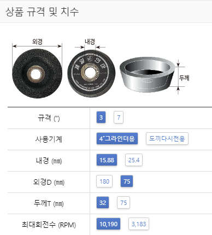Click the 두께T (mm) row label

coord(49,203)
